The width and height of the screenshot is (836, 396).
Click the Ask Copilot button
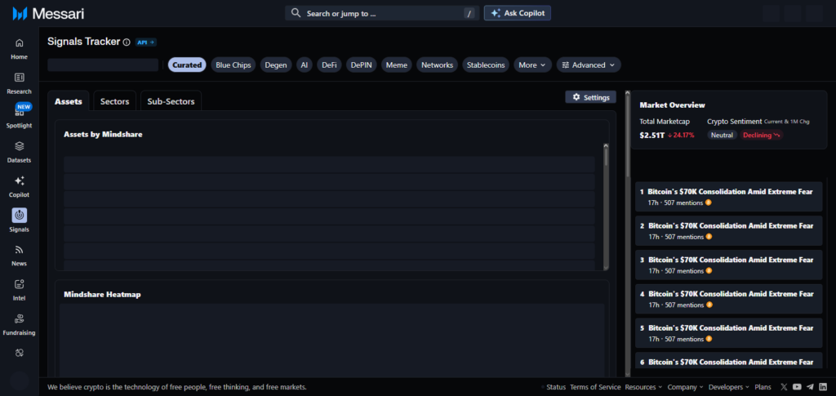pos(518,13)
